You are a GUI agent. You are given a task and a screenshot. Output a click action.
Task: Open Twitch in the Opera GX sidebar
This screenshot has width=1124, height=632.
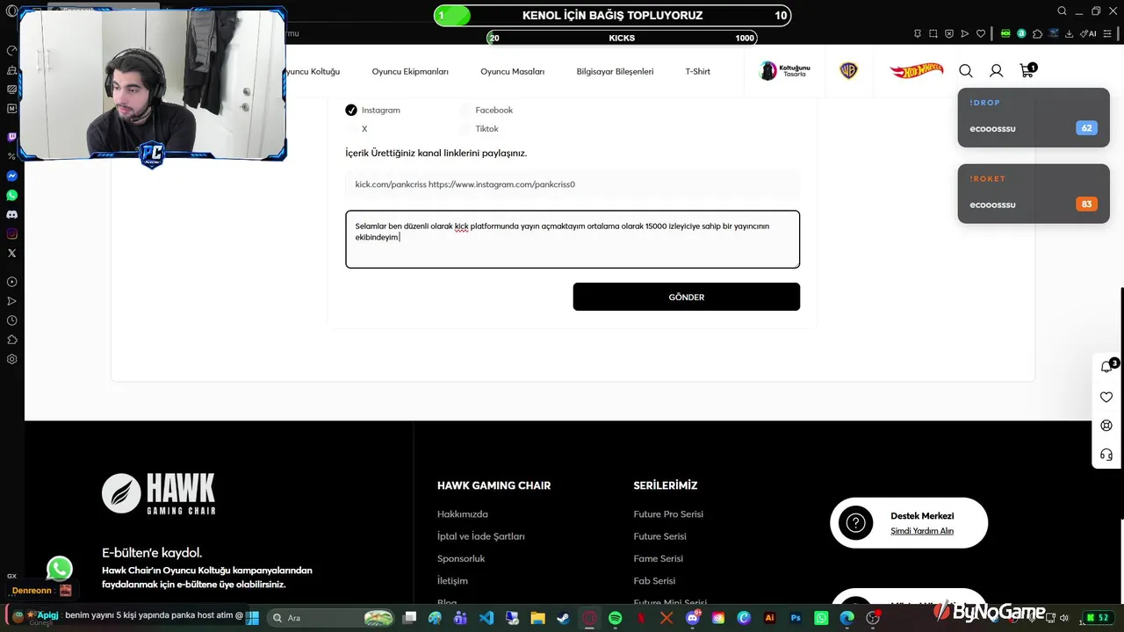[x=11, y=137]
